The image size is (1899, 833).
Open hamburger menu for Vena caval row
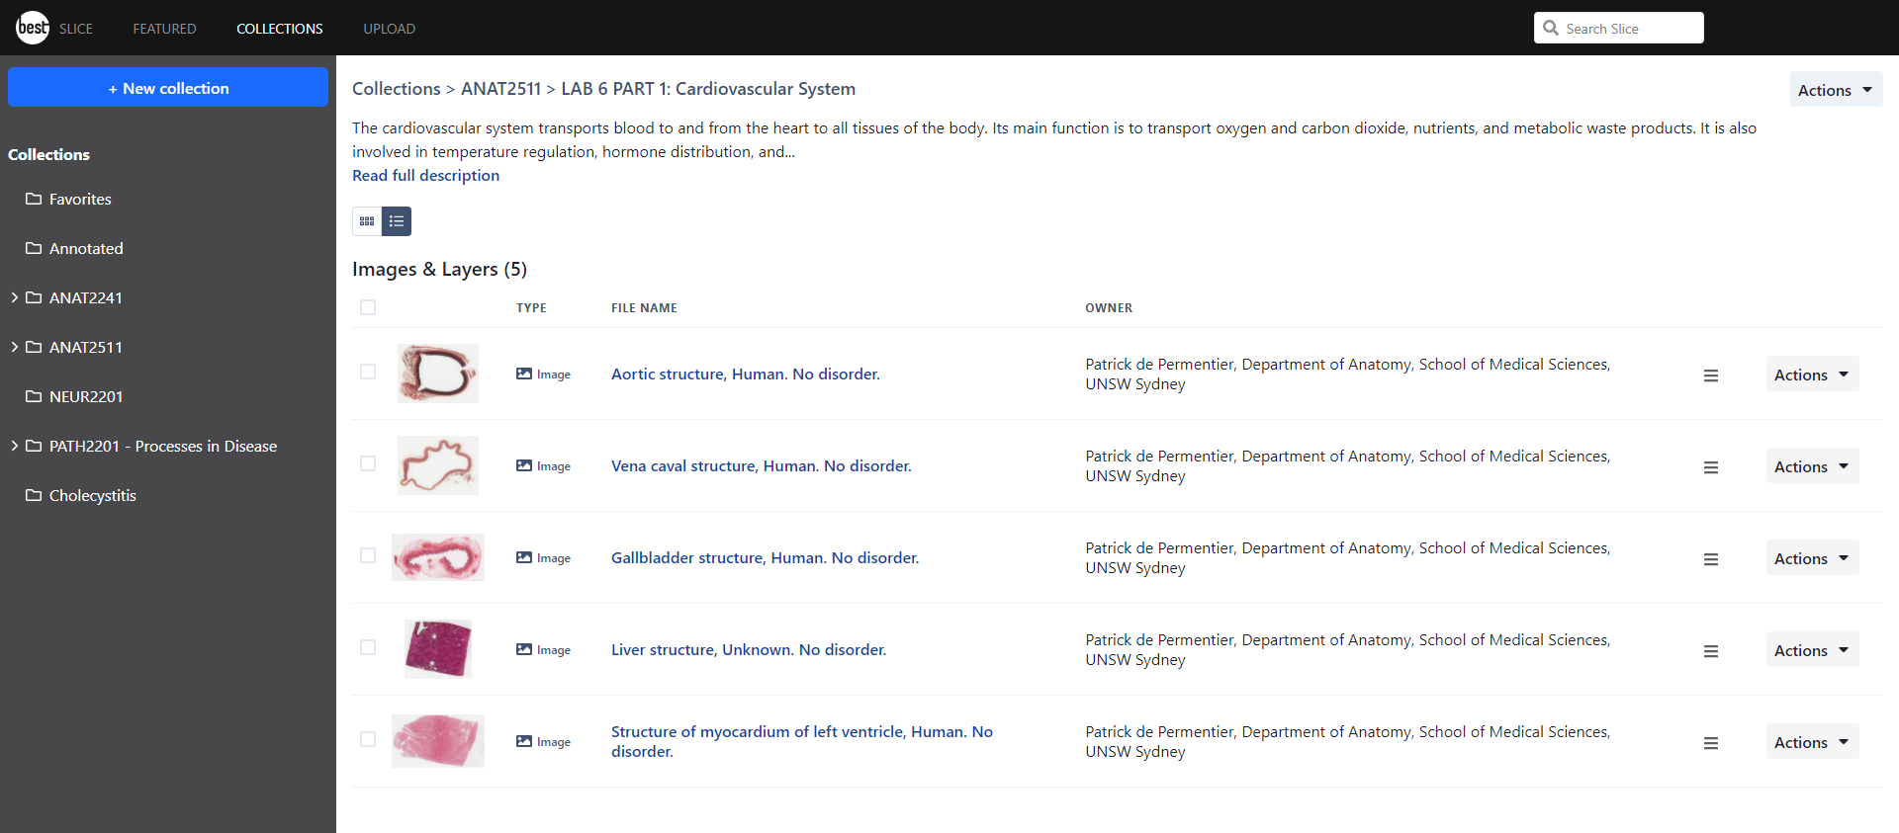1711,467
